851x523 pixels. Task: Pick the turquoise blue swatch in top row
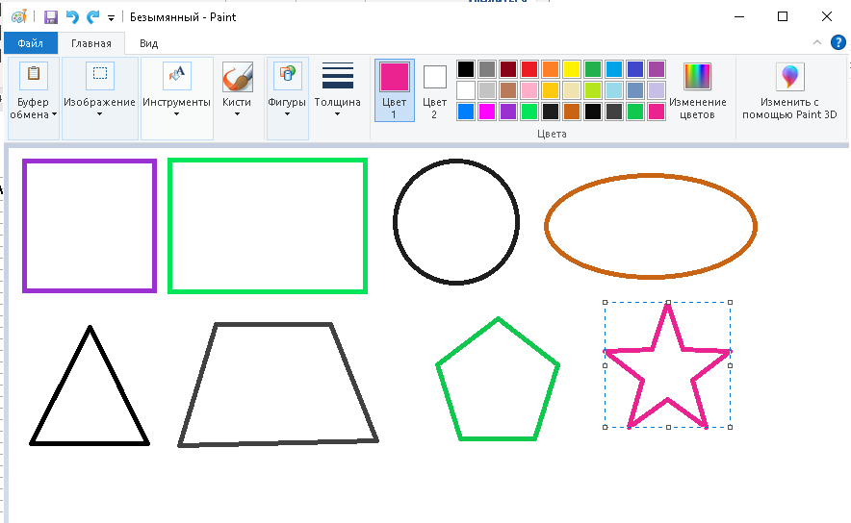click(614, 69)
